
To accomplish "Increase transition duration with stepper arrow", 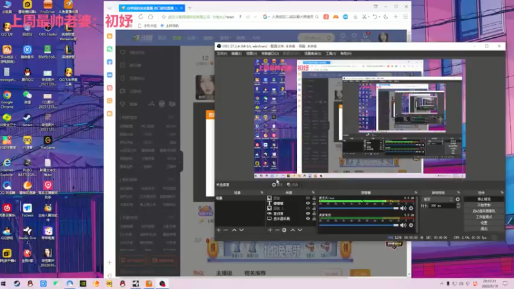I will [458, 204].
